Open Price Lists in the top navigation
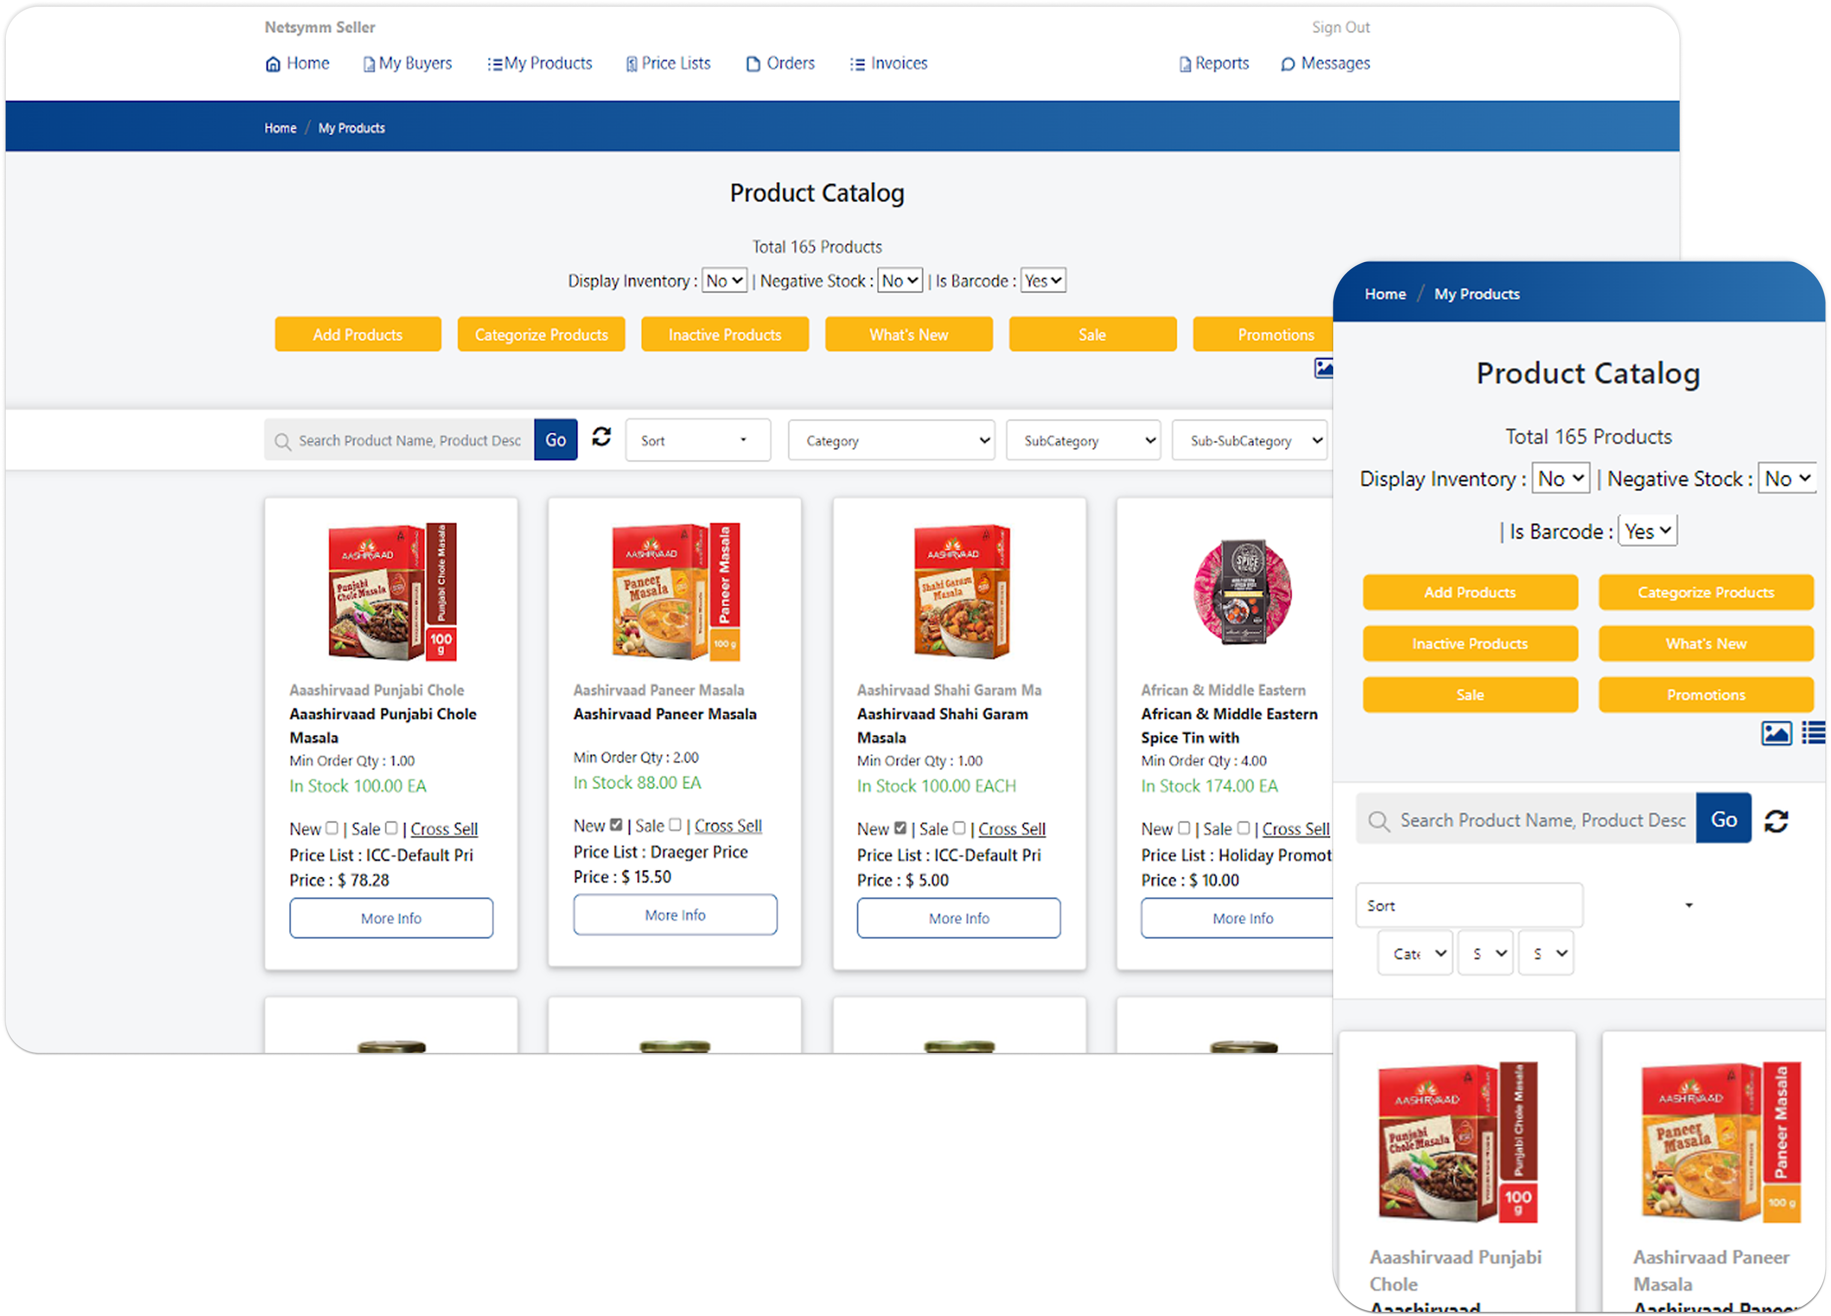Screen dimensions: 1831x1316 click(668, 63)
